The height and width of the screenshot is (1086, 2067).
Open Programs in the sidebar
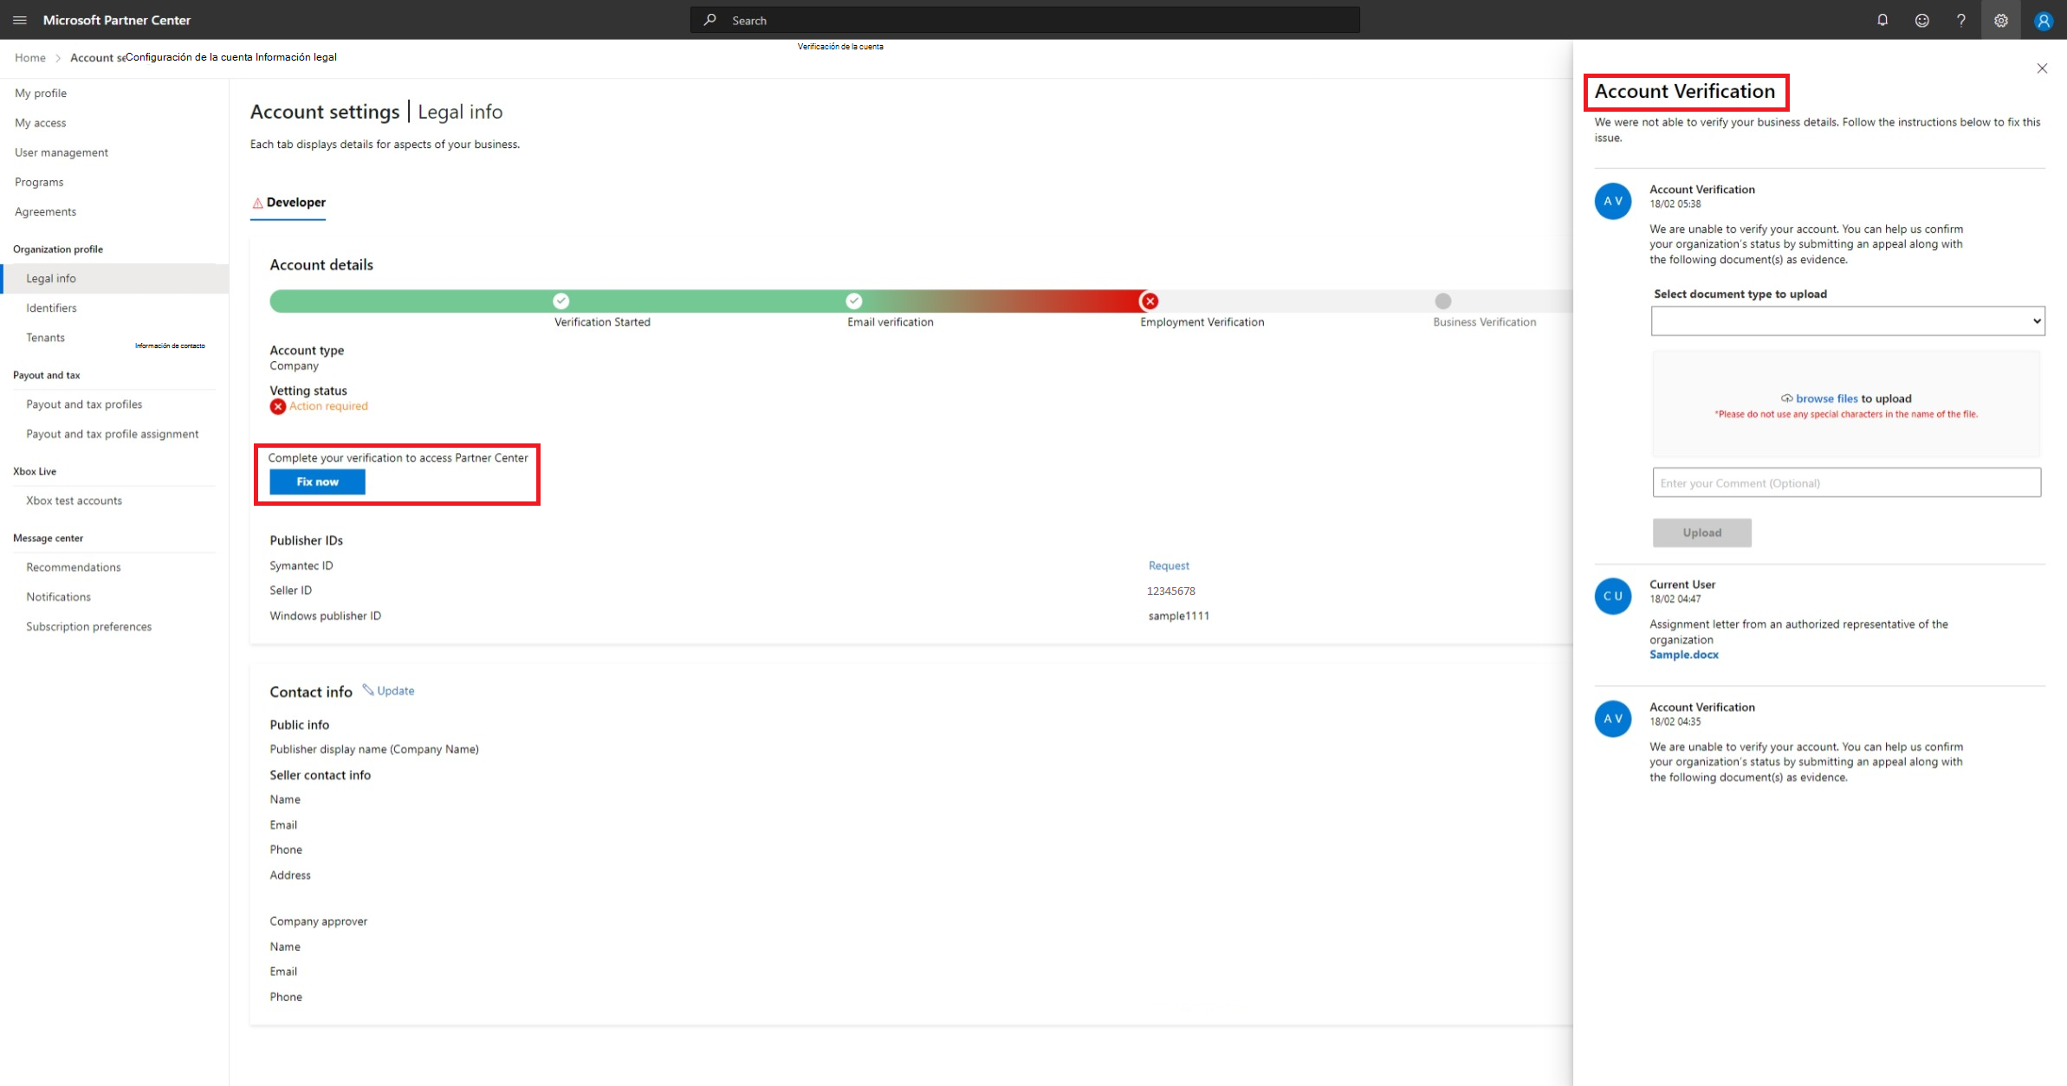(39, 182)
